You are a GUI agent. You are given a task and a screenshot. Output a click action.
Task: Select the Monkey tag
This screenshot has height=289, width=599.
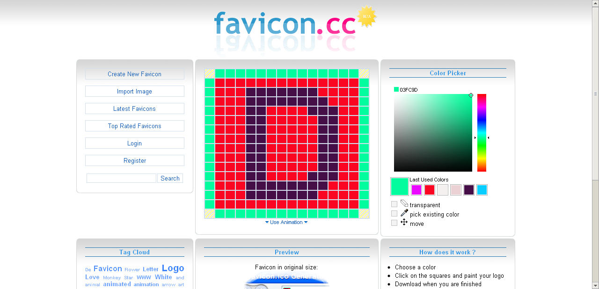tap(112, 278)
